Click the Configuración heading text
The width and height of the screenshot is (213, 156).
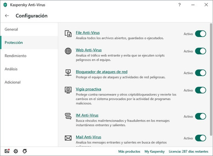click(x=32, y=16)
